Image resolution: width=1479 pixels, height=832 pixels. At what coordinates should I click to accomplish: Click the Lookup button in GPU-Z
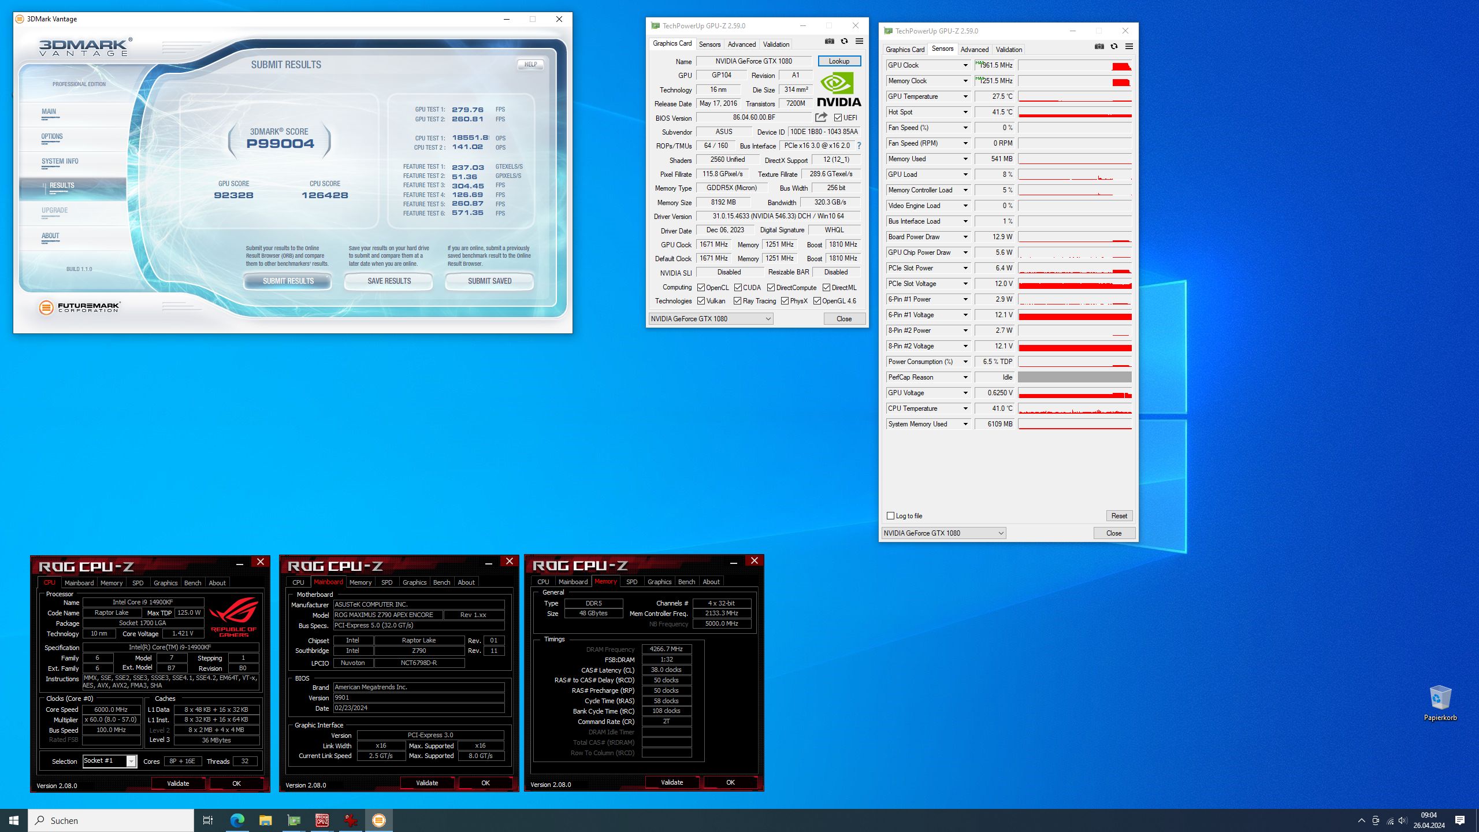pyautogui.click(x=839, y=61)
